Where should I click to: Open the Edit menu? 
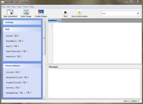[9, 7]
